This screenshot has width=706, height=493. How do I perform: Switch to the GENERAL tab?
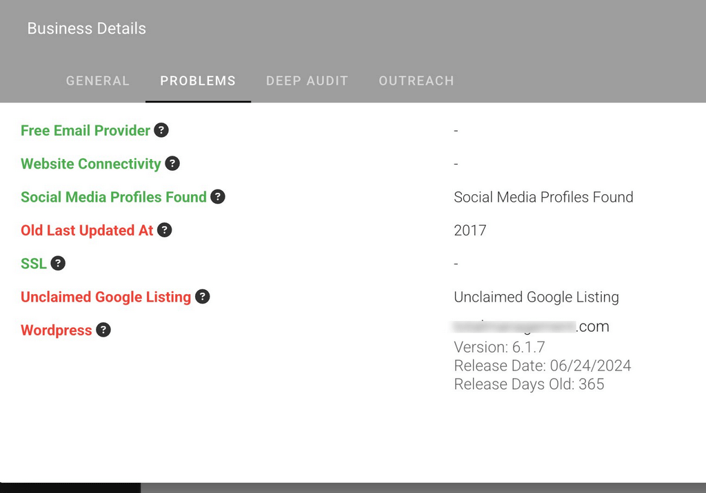97,81
